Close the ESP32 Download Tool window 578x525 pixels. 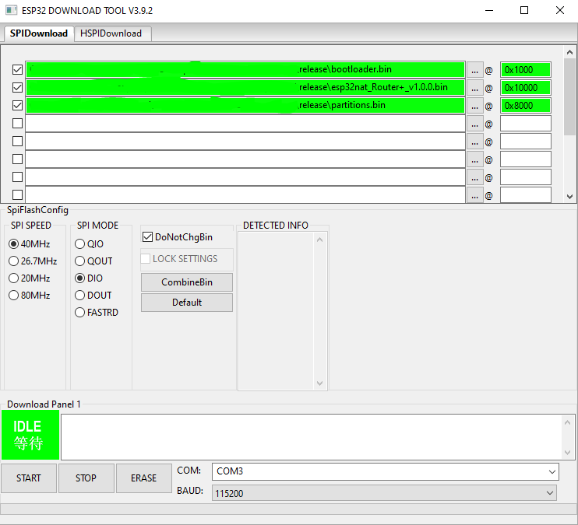[560, 10]
